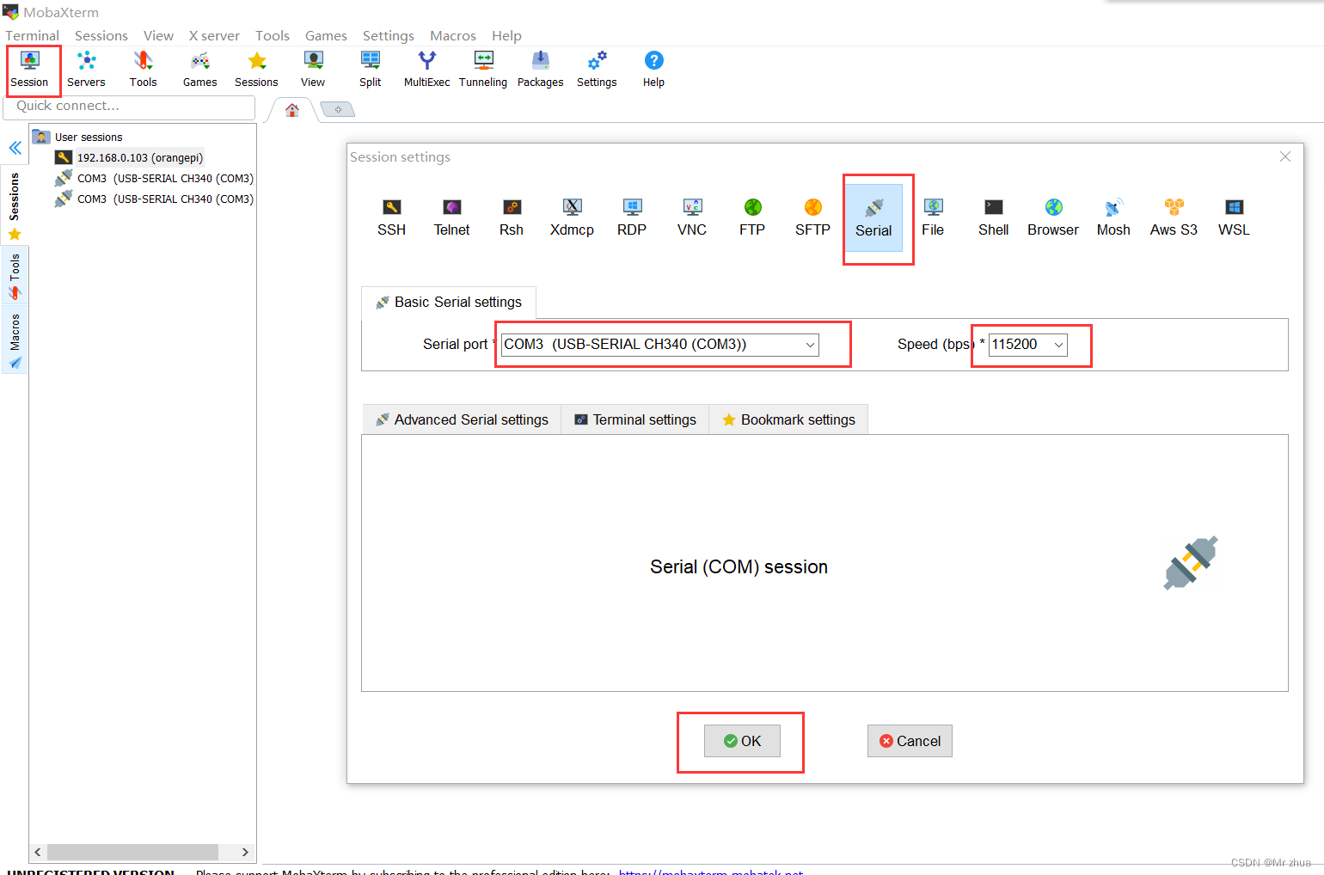
Task: Open the home tab icon
Action: [x=292, y=109]
